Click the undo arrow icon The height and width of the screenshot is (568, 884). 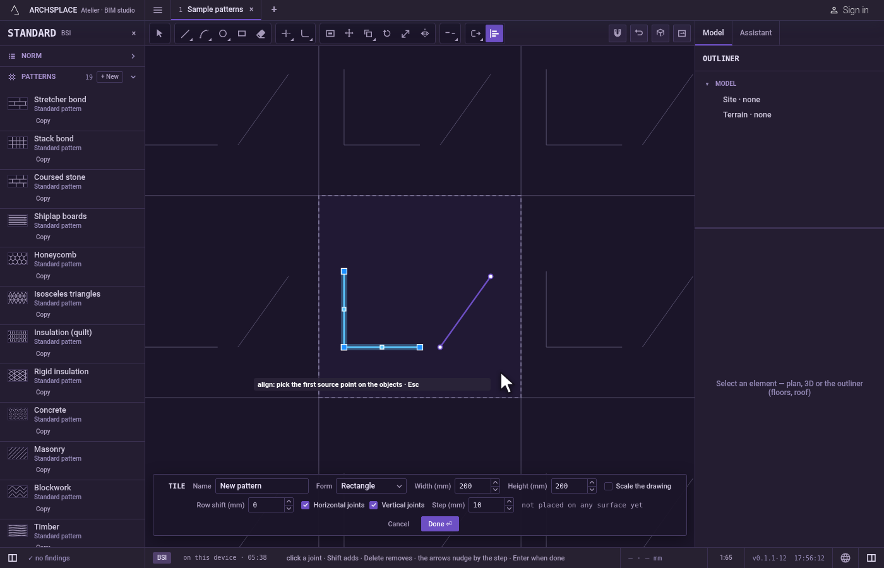[639, 33]
